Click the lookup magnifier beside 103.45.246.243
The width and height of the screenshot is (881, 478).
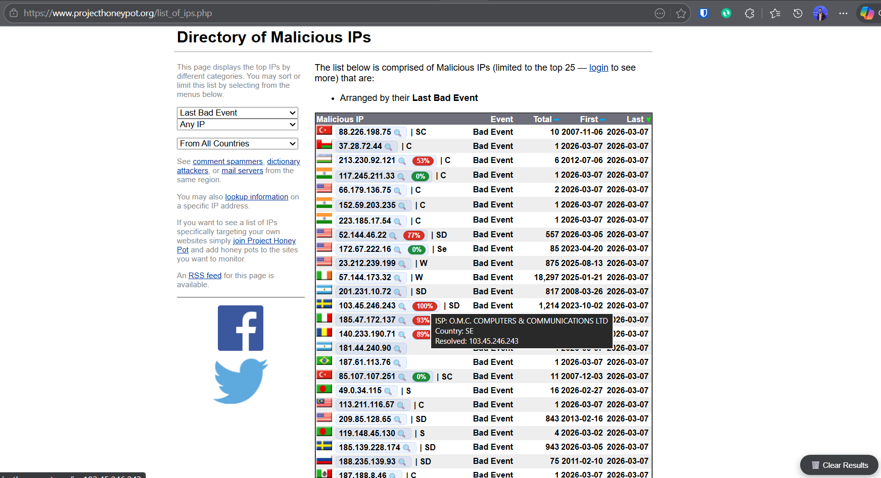[x=402, y=306]
